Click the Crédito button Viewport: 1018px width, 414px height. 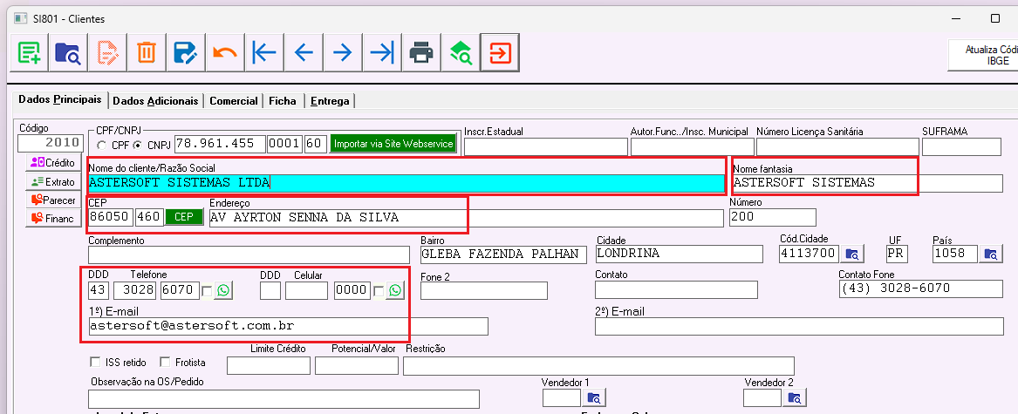(x=54, y=163)
